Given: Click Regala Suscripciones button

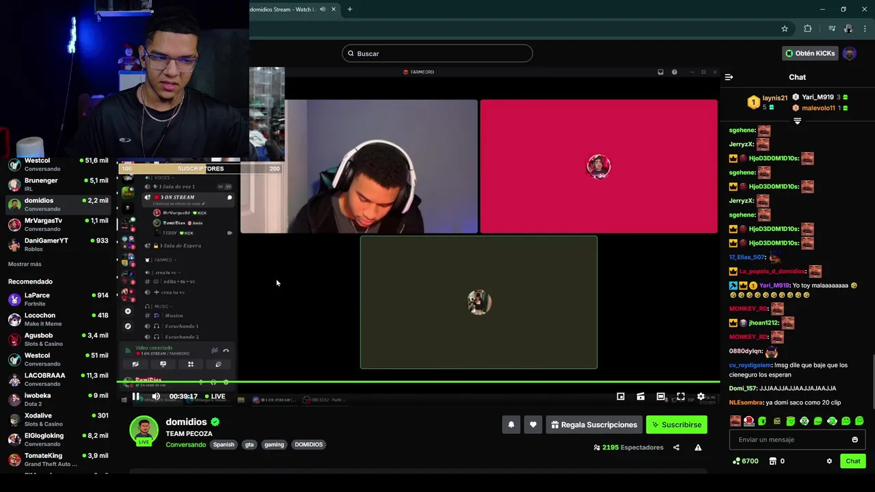Looking at the screenshot, I should 594,424.
